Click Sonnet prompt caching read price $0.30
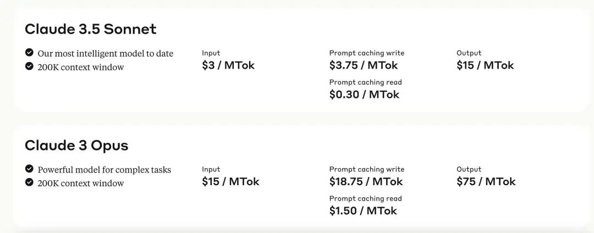This screenshot has height=233, width=594. pyautogui.click(x=364, y=95)
